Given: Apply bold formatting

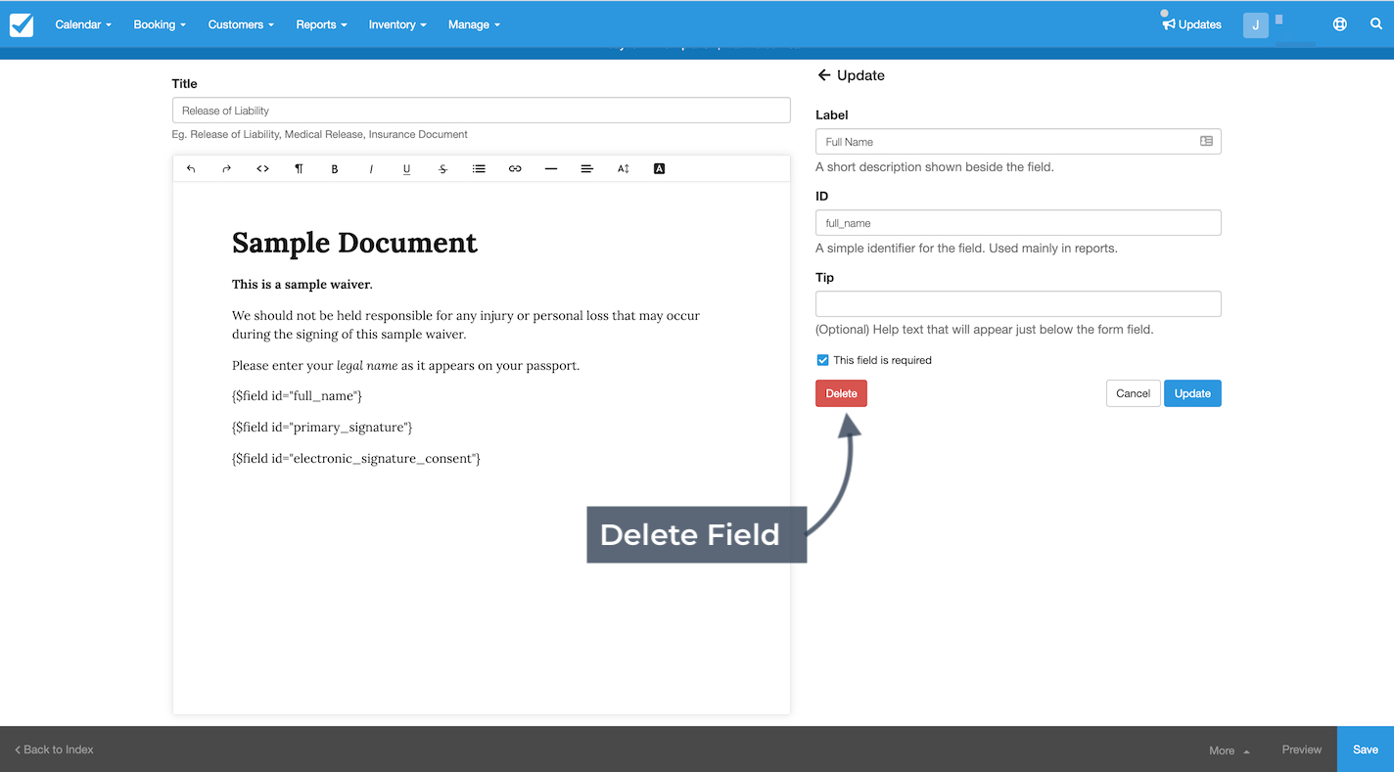Looking at the screenshot, I should (x=335, y=169).
